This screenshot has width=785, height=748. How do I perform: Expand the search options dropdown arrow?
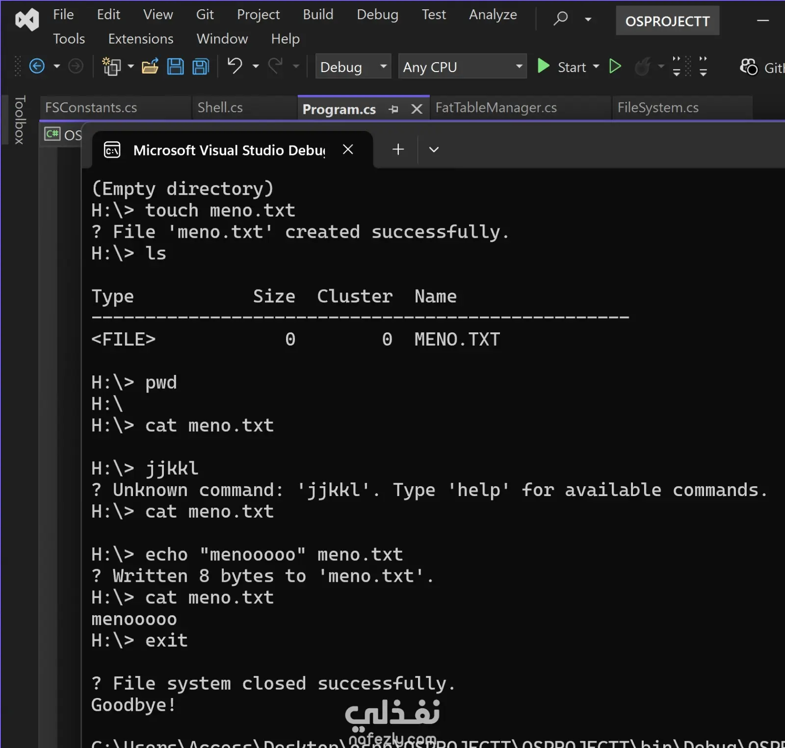pos(588,20)
